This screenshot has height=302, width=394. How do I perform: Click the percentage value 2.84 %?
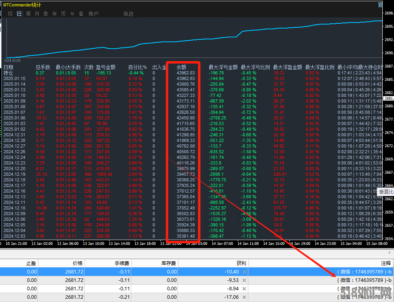136,174
